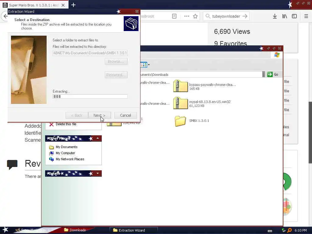Open page actions three-dot menu
Screen dimensions: 312x234
pyautogui.click(x=186, y=16)
